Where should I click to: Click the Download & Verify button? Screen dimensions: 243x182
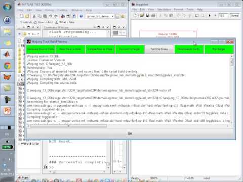click(x=189, y=49)
